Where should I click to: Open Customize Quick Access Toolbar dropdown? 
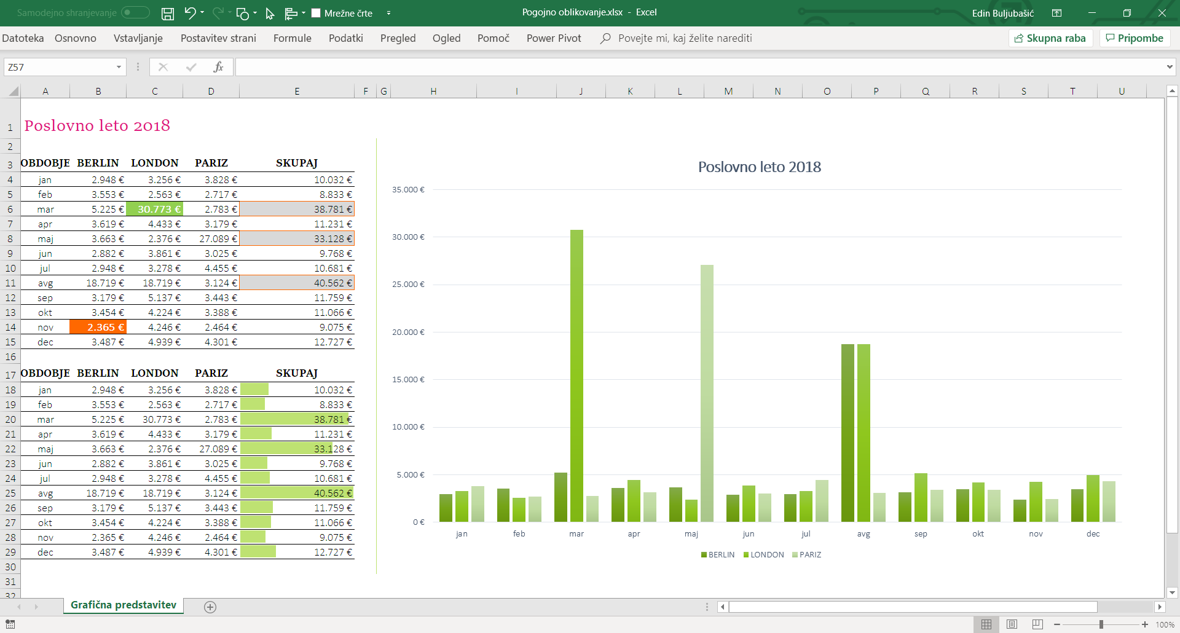coord(388,13)
